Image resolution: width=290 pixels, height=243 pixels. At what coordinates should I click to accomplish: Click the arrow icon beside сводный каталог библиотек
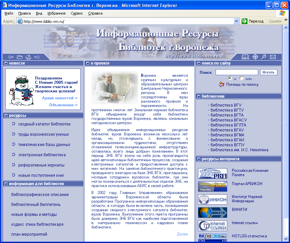click(13, 124)
